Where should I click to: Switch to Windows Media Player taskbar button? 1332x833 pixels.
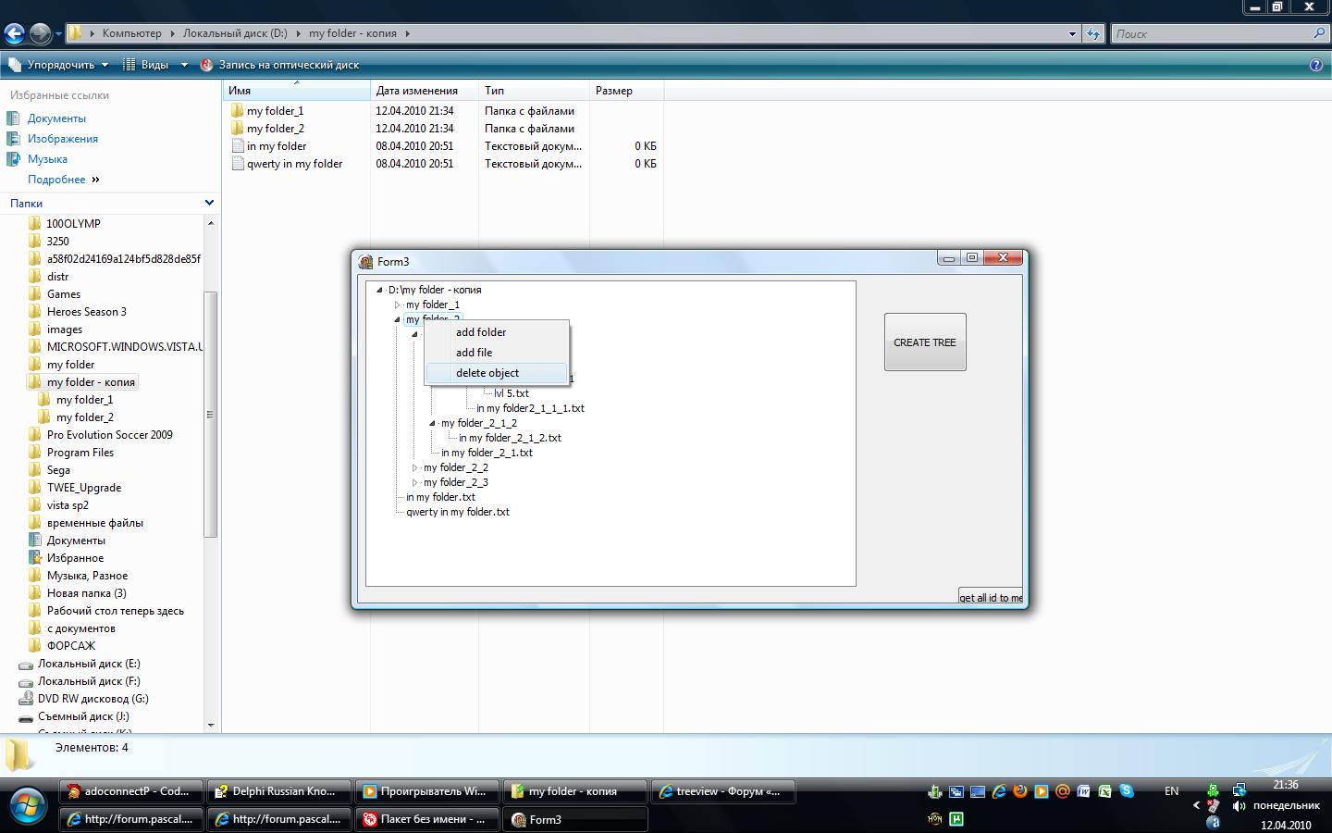click(425, 791)
